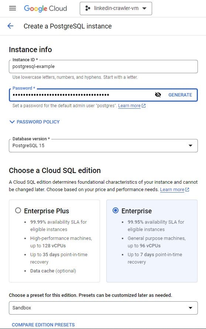The image size is (206, 329).
Task: Click the Instance ID input field
Action: (103, 67)
